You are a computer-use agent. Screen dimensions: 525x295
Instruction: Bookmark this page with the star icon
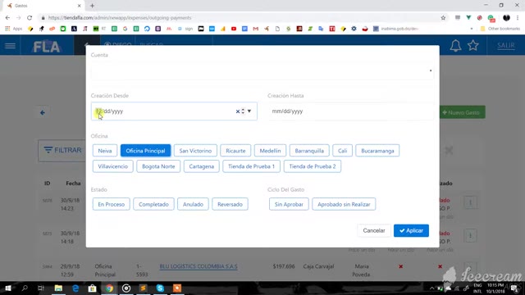[x=443, y=18]
